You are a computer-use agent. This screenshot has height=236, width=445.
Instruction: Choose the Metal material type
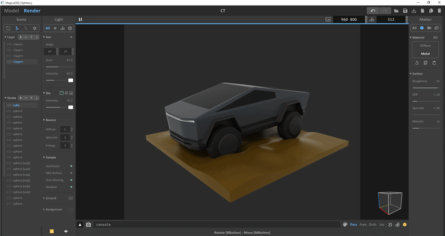point(426,54)
